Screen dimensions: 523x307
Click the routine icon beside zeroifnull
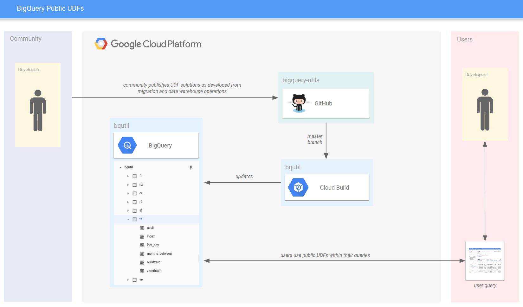coord(142,271)
